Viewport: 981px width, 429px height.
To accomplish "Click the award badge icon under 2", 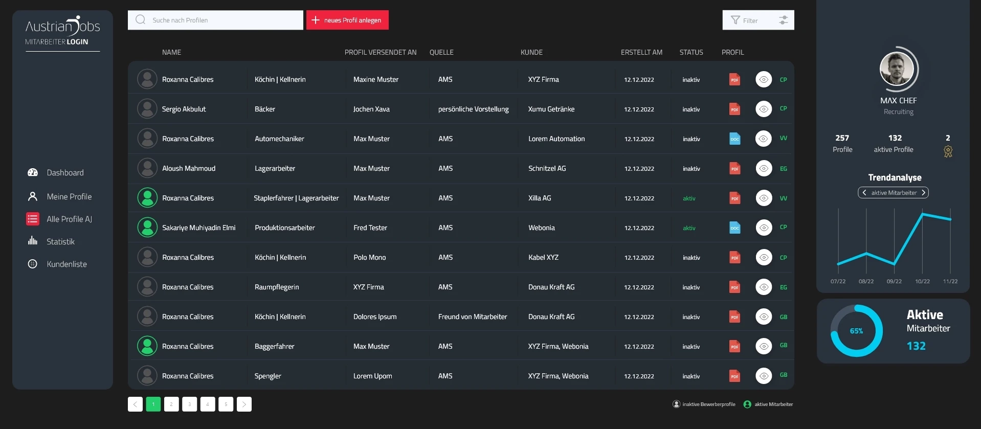I will click(x=948, y=151).
